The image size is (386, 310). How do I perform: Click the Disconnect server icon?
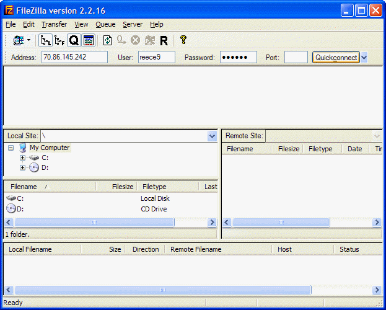pyautogui.click(x=150, y=40)
